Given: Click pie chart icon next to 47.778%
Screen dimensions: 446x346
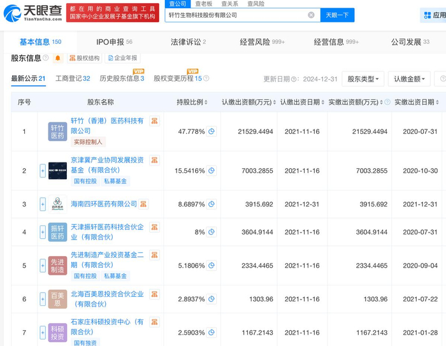Looking at the screenshot, I should point(212,132).
